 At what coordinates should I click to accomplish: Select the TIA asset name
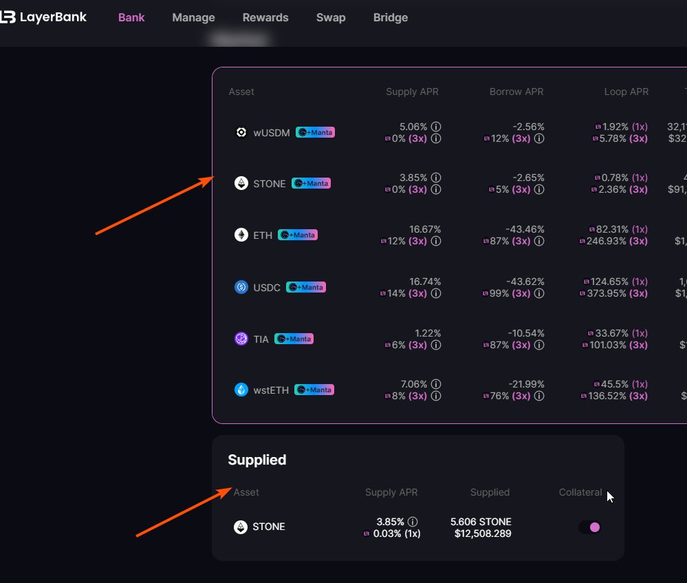pyautogui.click(x=261, y=339)
